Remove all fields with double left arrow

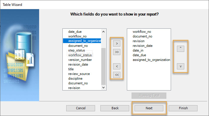[117, 75]
